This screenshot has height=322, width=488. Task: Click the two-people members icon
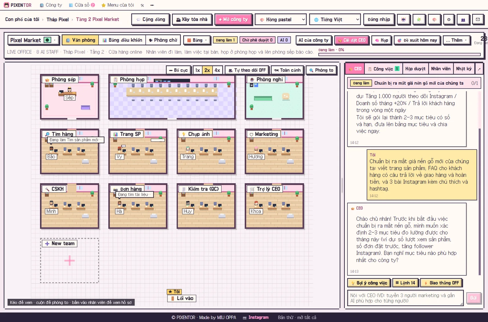pos(463,20)
